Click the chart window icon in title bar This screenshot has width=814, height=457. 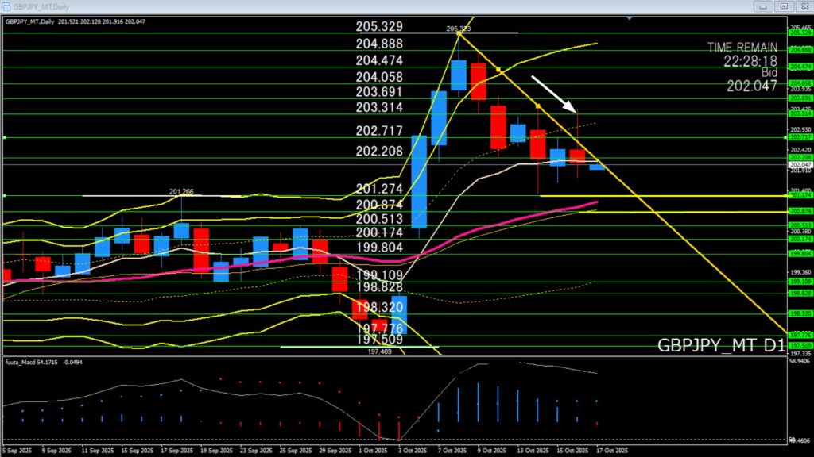(6, 6)
